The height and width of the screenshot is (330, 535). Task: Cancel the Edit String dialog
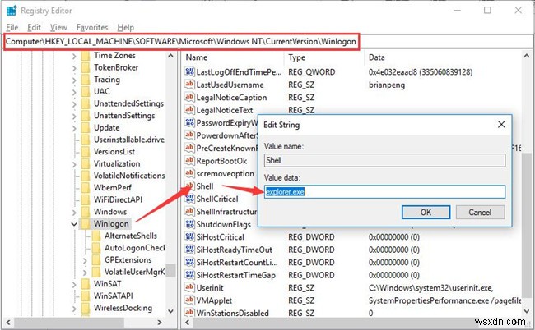[480, 213]
